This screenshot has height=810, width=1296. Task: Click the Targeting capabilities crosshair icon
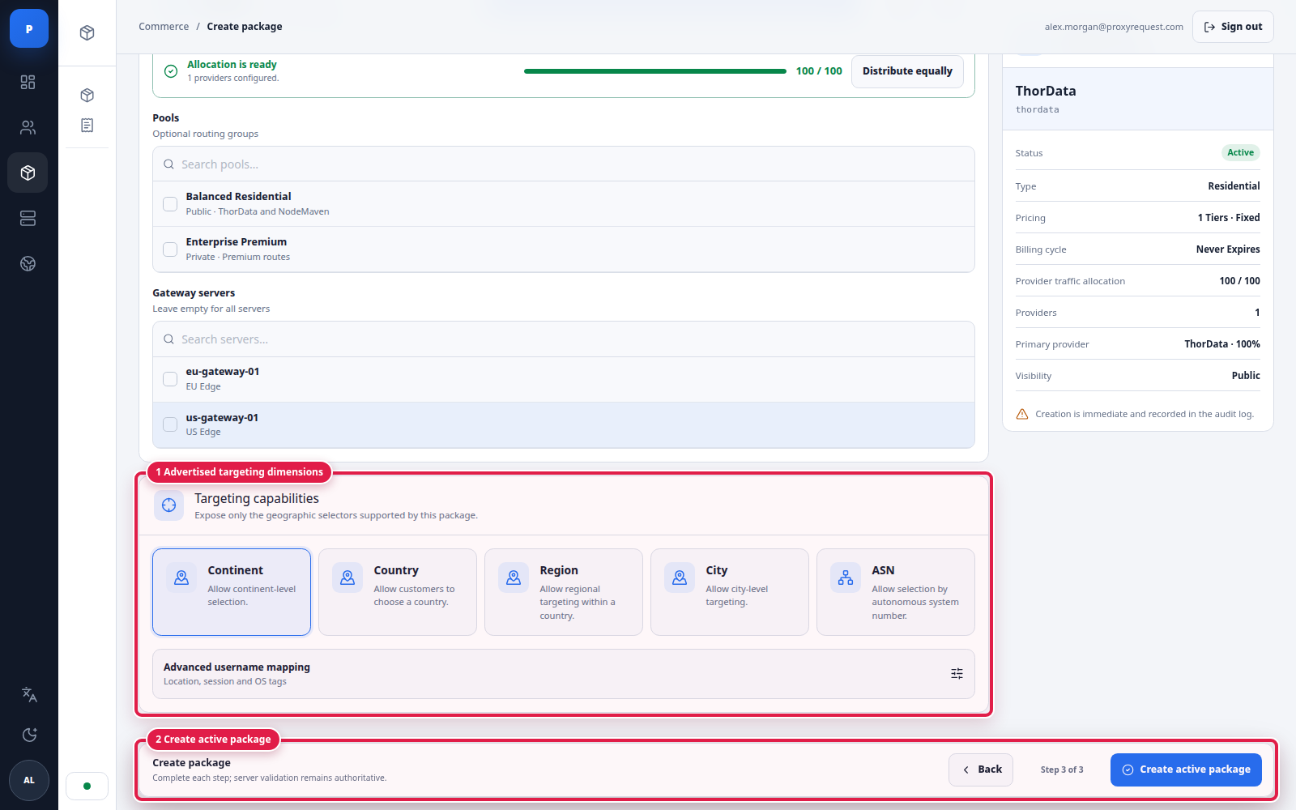tap(168, 505)
